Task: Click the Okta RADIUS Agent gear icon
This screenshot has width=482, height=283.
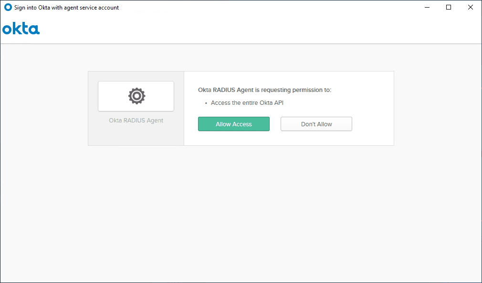Action: pyautogui.click(x=136, y=96)
